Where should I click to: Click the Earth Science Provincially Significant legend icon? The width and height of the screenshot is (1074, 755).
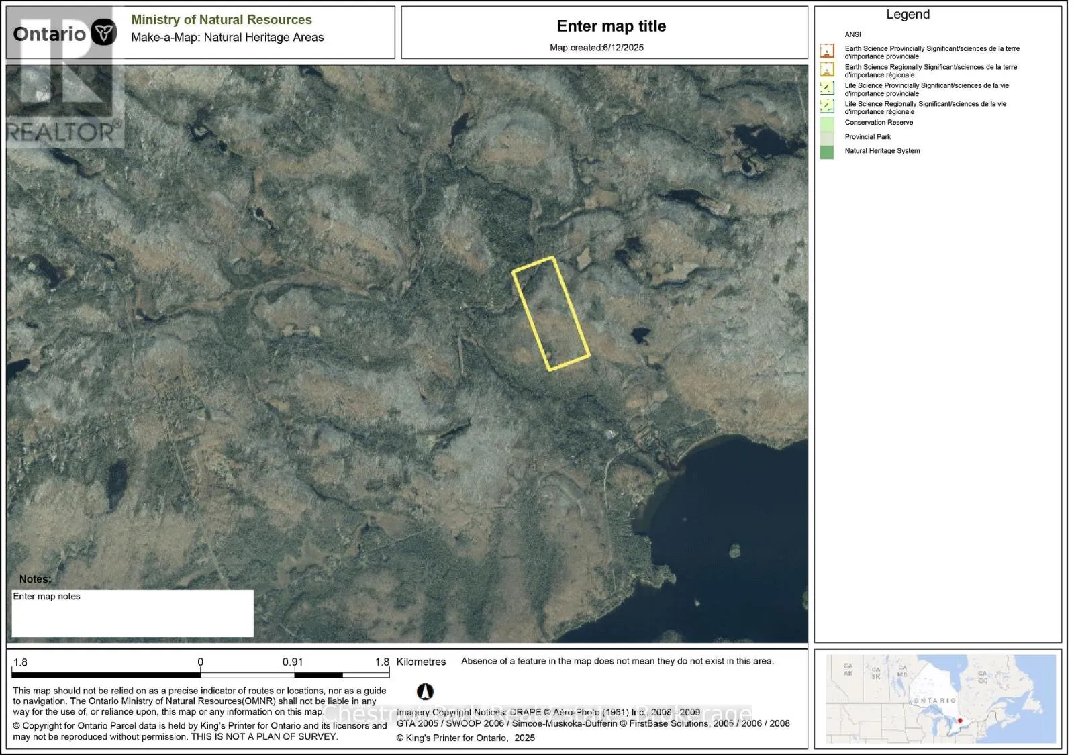(x=827, y=51)
